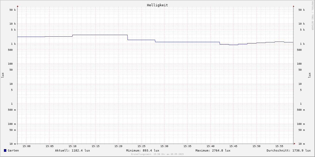Click the 15:15 time axis label
Viewport: 315px width, 157px height.
point(96,146)
